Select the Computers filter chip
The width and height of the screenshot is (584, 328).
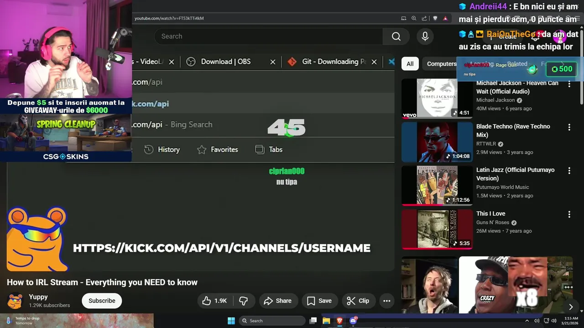click(441, 64)
